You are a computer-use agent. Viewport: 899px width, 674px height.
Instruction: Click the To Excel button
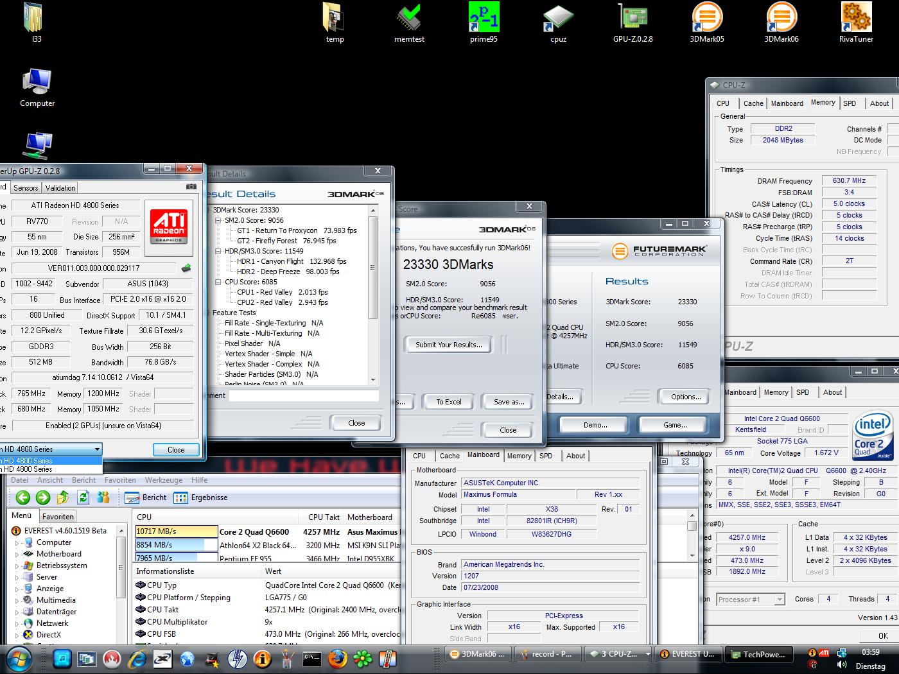[448, 402]
